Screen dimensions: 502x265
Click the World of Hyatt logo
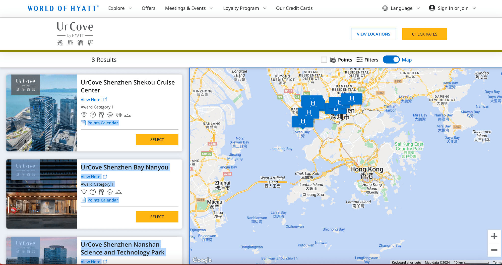pos(63,8)
